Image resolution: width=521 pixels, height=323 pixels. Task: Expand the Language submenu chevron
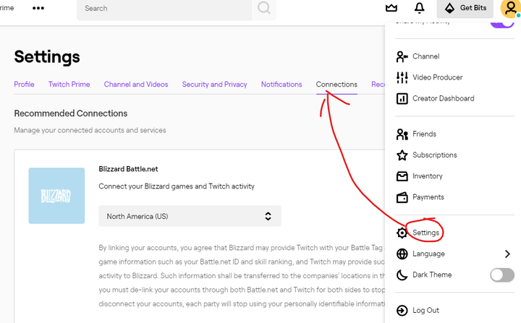(507, 254)
